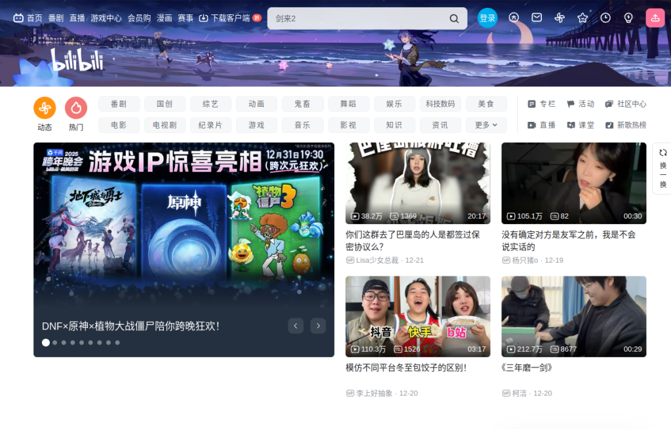Click the search magnifier icon
Screen dimensions: 671x429
pyautogui.click(x=454, y=18)
